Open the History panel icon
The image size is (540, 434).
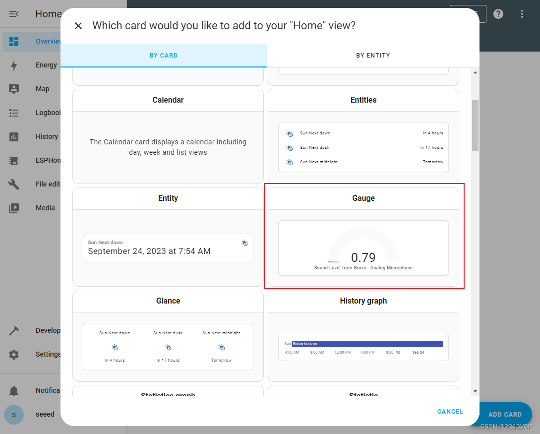(x=14, y=136)
